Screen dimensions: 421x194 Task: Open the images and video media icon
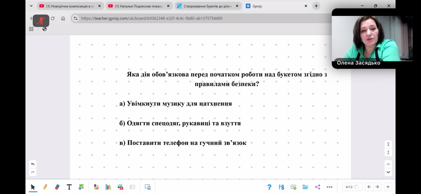click(120, 187)
